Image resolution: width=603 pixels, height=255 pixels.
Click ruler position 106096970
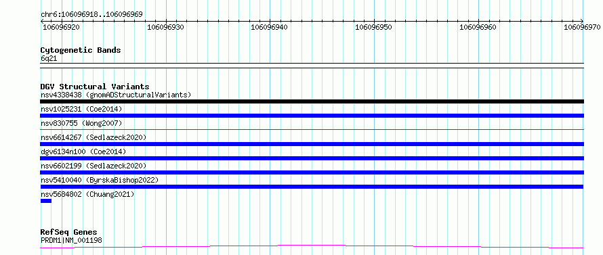coord(582,27)
